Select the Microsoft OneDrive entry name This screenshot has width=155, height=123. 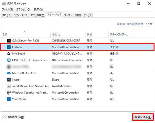tap(24, 73)
